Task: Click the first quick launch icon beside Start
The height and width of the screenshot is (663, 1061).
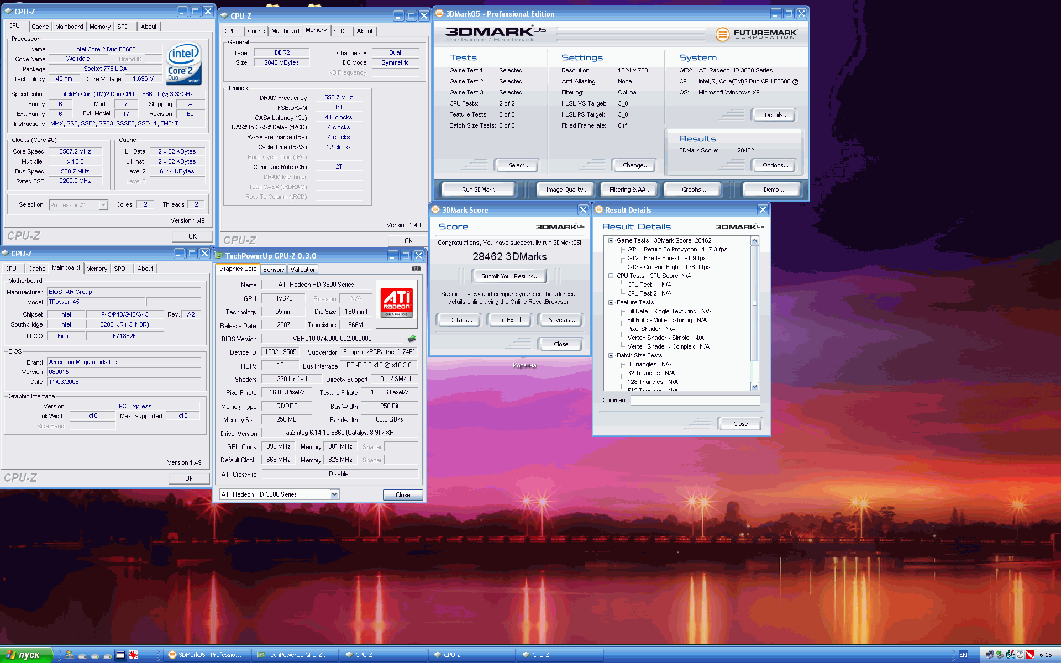Action: tap(69, 655)
